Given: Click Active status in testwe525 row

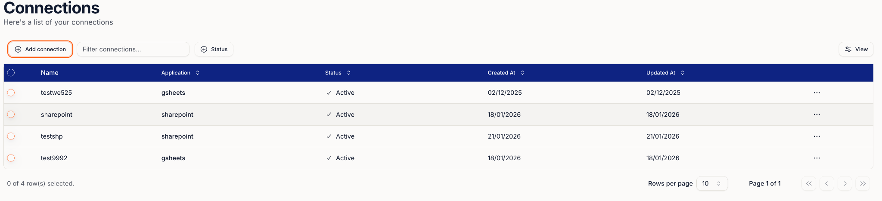Looking at the screenshot, I should [x=345, y=93].
